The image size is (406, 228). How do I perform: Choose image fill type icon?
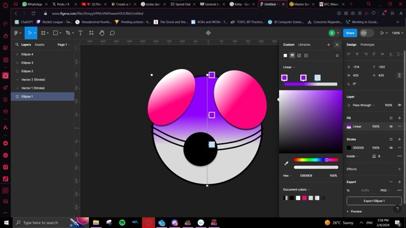pos(299,55)
